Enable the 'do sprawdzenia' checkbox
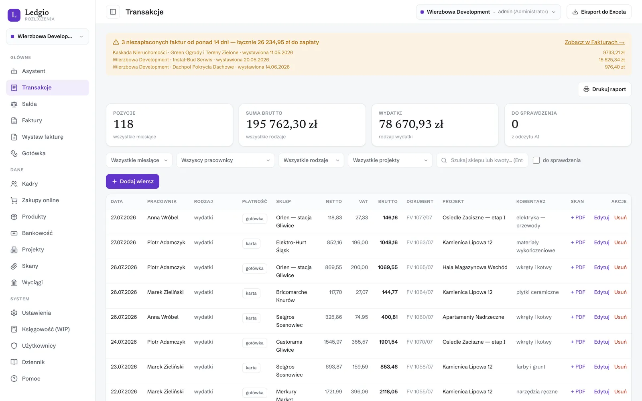 coord(536,160)
